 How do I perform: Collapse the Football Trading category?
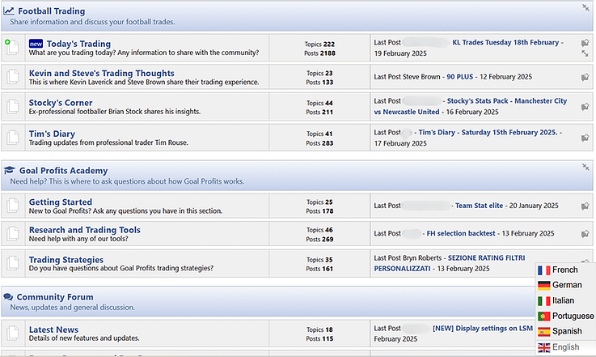[x=585, y=7]
